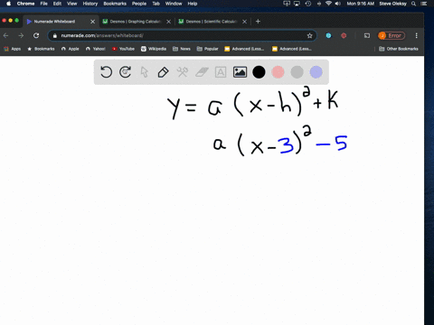Viewport: 434px width, 325px height.
Task: Close the Desmos Scientific Calculator tab
Action: coord(244,22)
